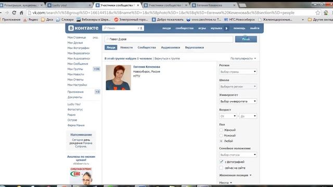
Task: Click the Вернуться к группе link
Action: (167, 59)
